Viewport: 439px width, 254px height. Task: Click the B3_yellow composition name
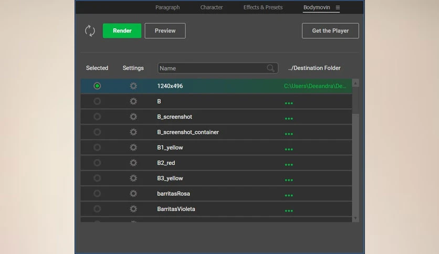click(x=170, y=178)
